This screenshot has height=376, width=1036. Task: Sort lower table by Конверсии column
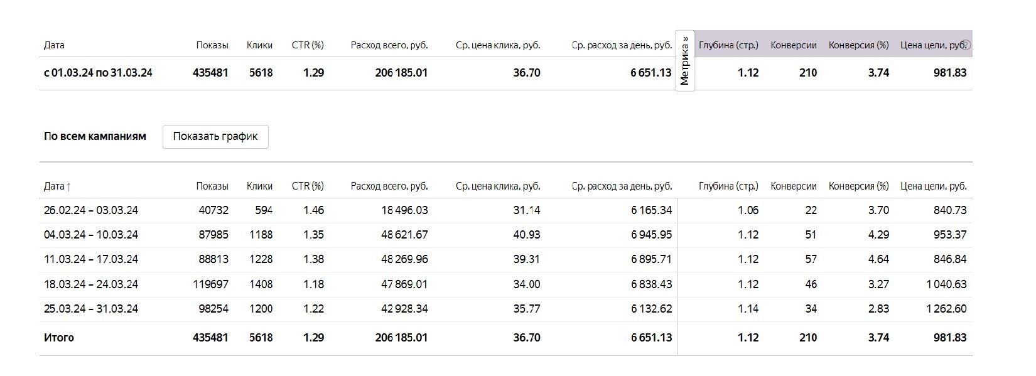[x=794, y=186]
